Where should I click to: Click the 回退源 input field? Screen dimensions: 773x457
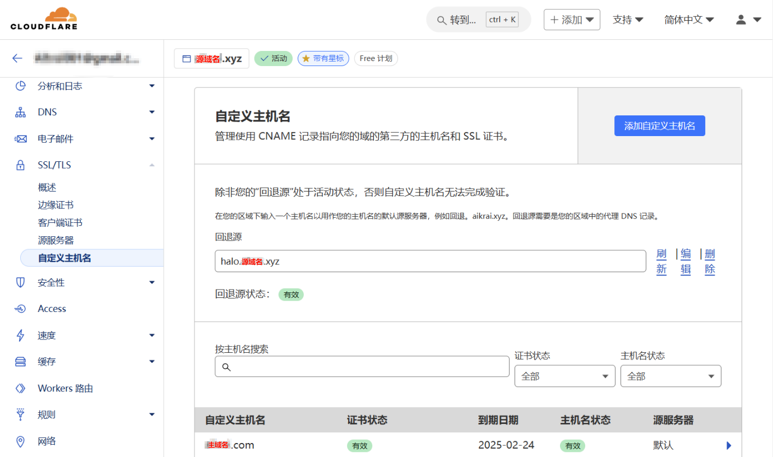[x=430, y=261]
